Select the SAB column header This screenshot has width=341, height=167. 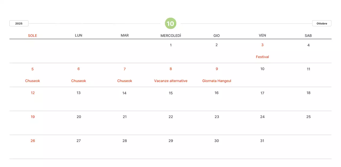pos(308,35)
